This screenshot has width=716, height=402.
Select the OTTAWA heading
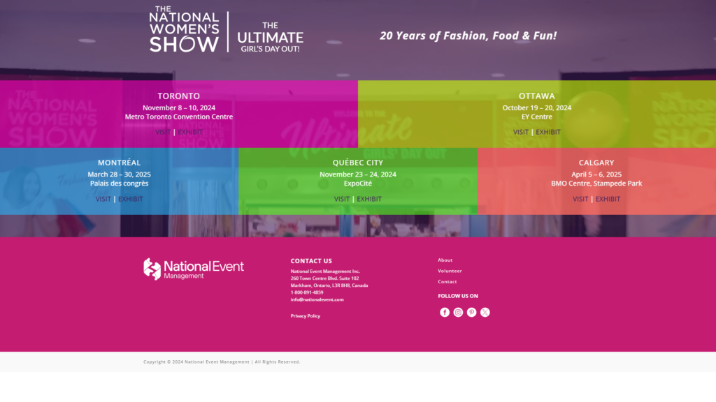pos(536,96)
